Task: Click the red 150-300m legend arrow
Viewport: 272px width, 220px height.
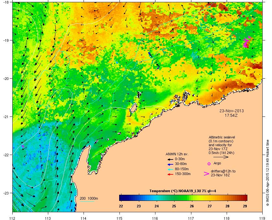Action: pos(171,174)
